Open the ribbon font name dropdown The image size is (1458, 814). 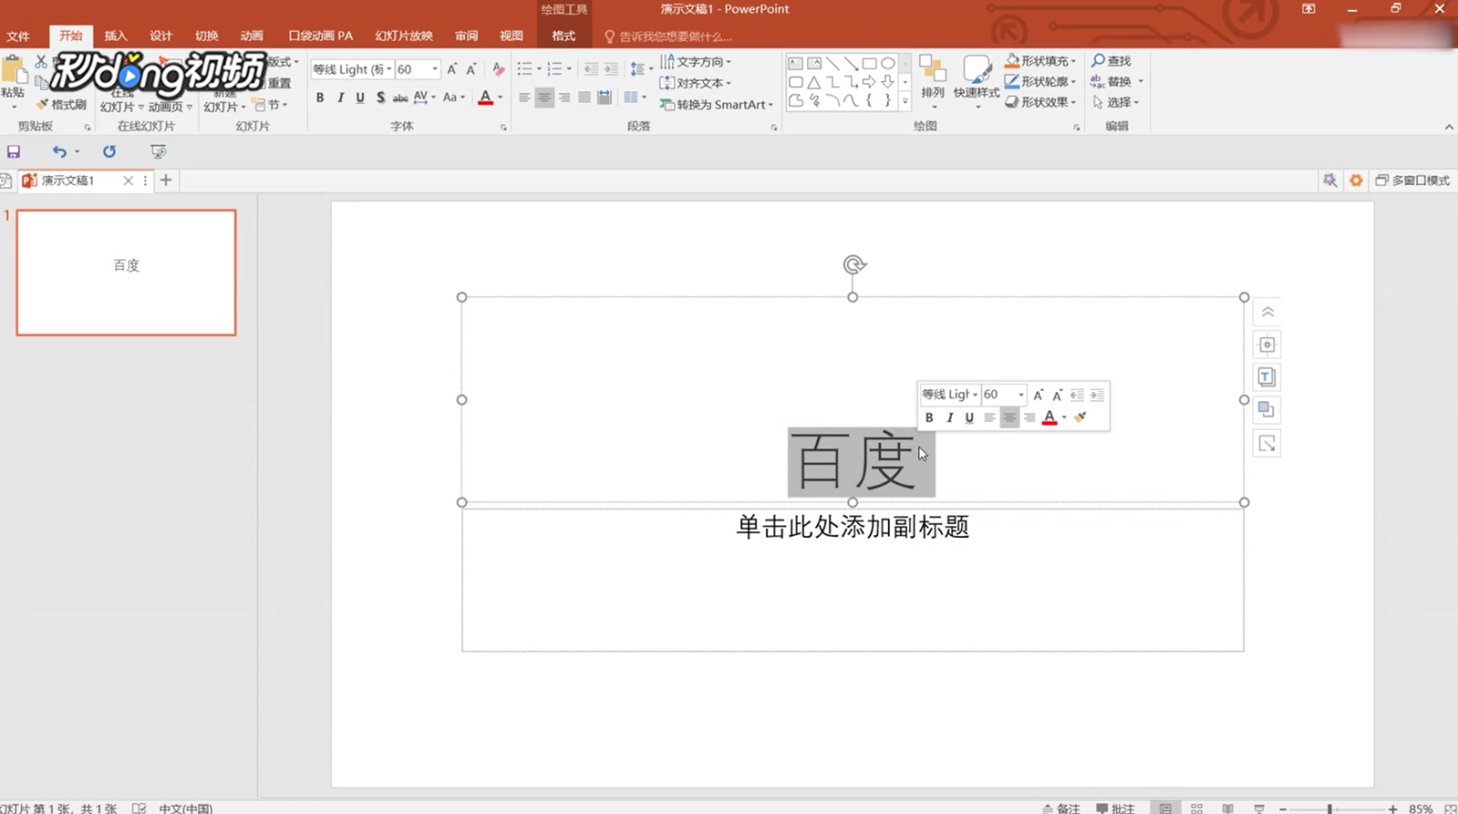388,69
